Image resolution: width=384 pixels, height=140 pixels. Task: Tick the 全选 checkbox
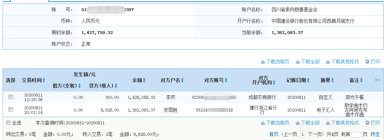tap(8, 123)
